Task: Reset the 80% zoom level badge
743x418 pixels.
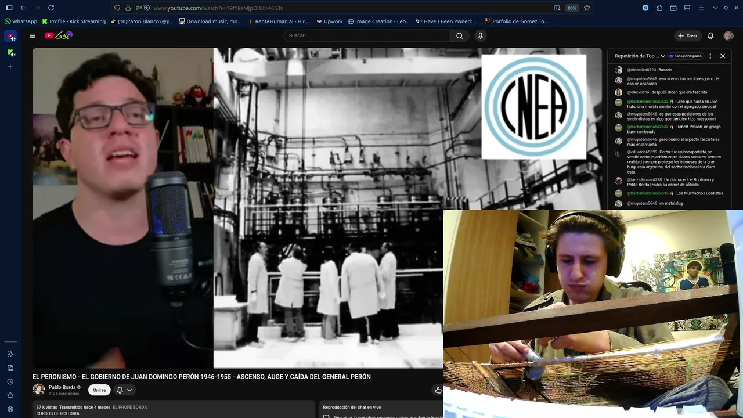Action: (572, 8)
